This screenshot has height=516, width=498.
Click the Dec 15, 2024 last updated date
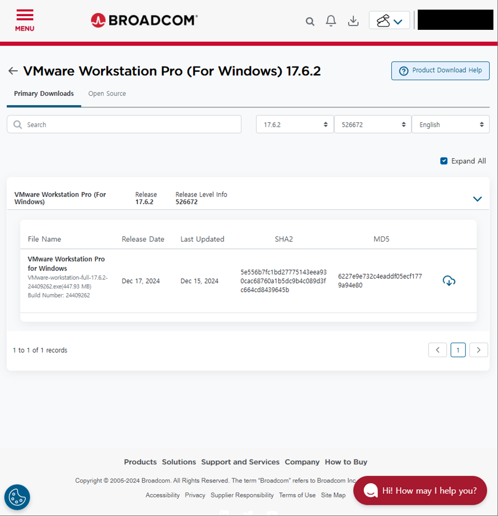[x=199, y=281]
